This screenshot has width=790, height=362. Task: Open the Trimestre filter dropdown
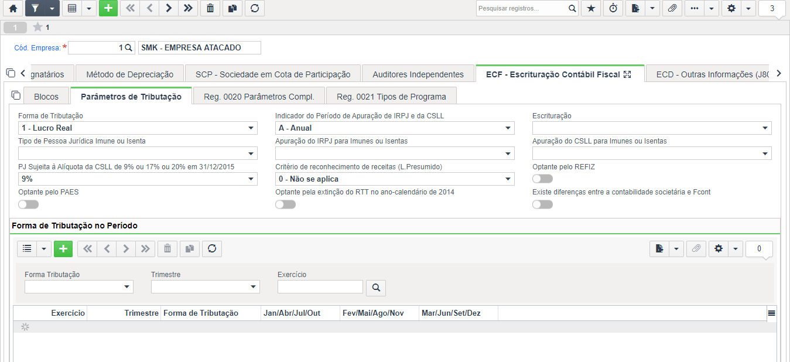(206, 286)
